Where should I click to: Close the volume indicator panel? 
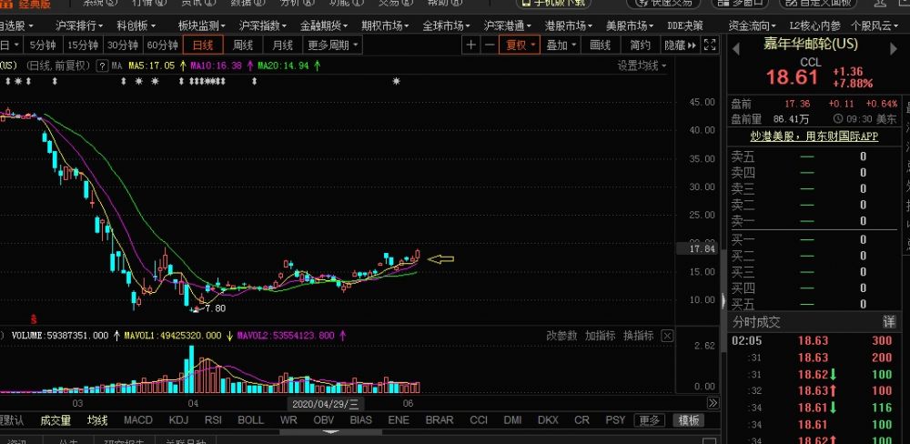tap(668, 336)
